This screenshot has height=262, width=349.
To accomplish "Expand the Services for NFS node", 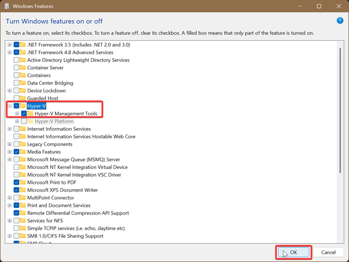I will pyautogui.click(x=10, y=221).
